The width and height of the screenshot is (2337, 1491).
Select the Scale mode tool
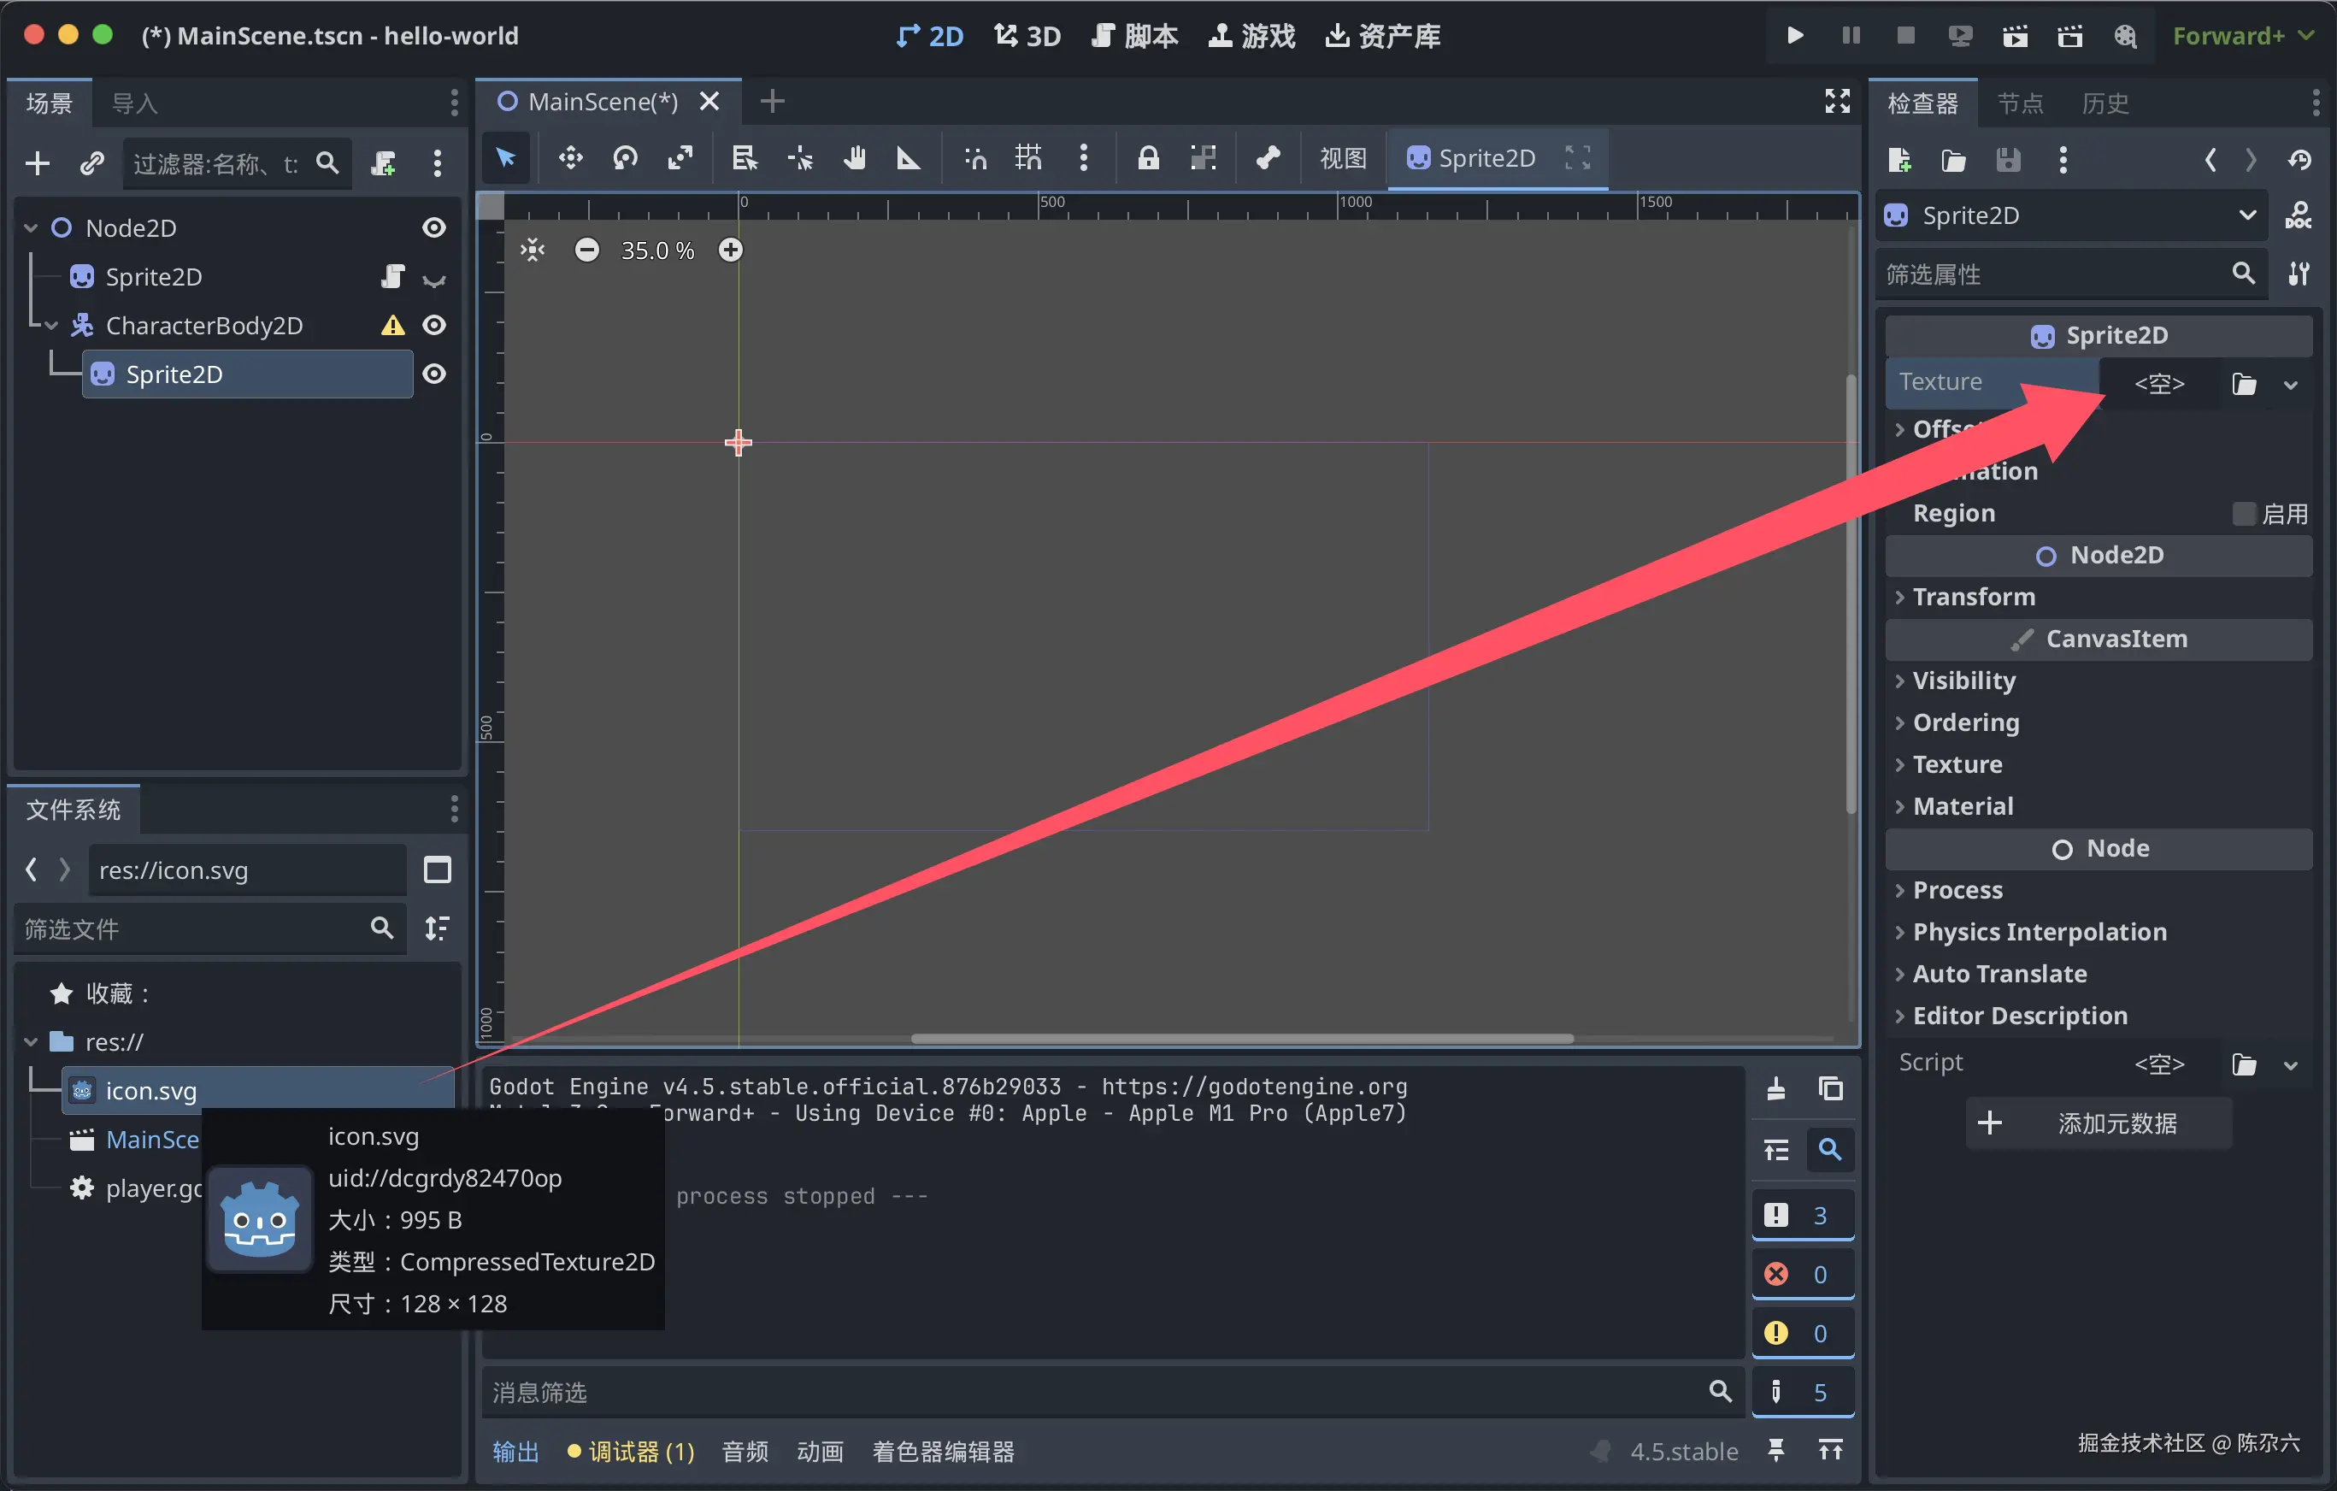pos(680,158)
